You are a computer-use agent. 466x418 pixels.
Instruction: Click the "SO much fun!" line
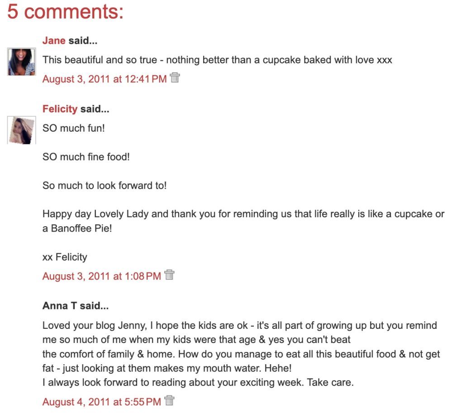[x=73, y=128]
